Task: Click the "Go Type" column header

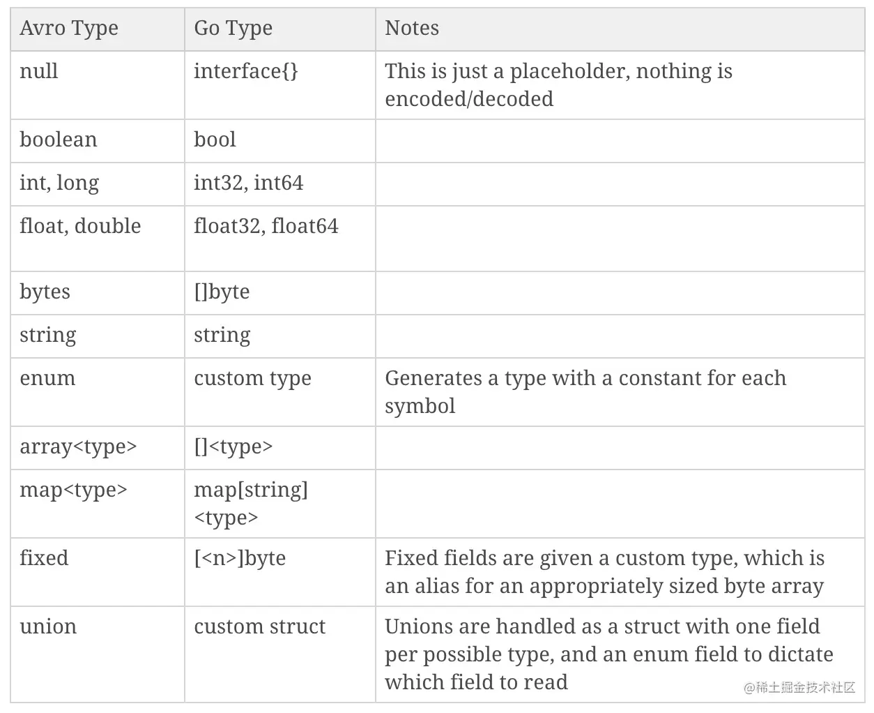Action: (x=233, y=29)
